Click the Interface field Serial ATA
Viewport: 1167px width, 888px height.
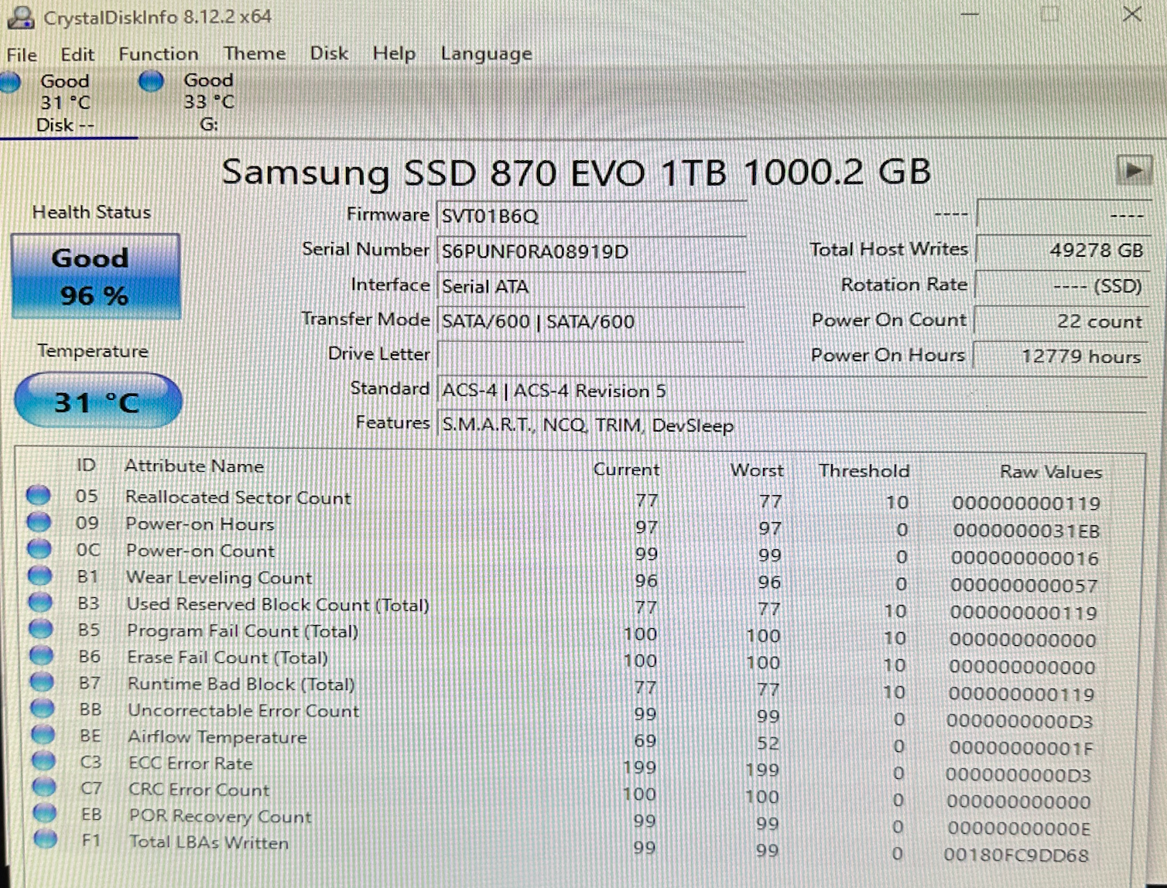591,287
